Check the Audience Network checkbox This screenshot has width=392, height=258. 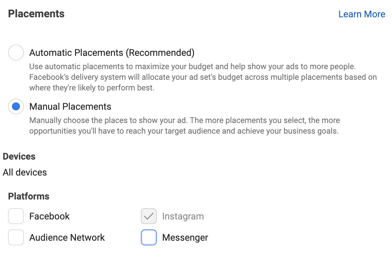coord(16,237)
